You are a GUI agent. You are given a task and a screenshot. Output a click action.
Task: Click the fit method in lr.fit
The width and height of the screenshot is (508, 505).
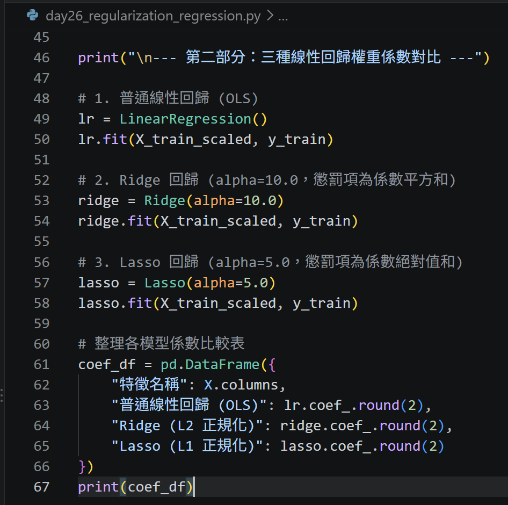point(115,139)
